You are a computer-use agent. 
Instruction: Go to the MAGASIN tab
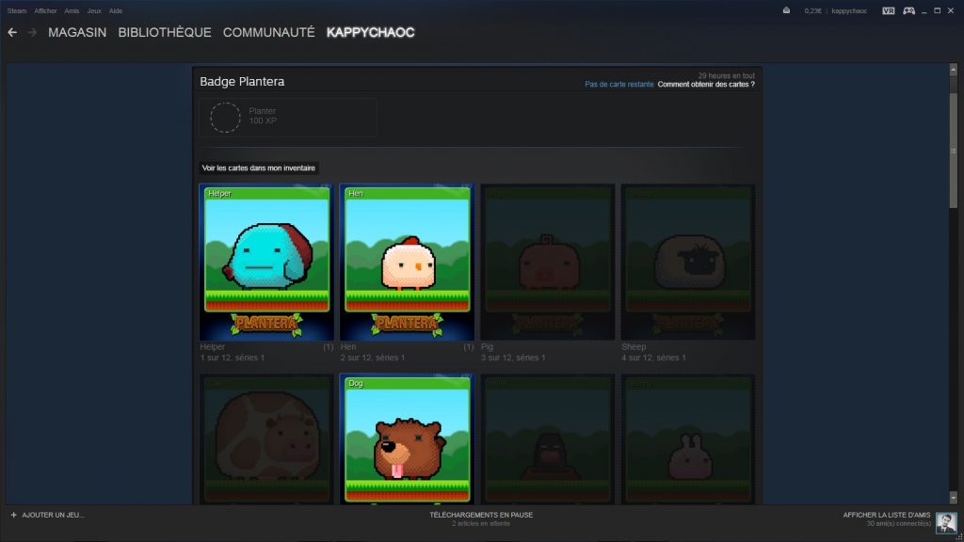(x=77, y=32)
